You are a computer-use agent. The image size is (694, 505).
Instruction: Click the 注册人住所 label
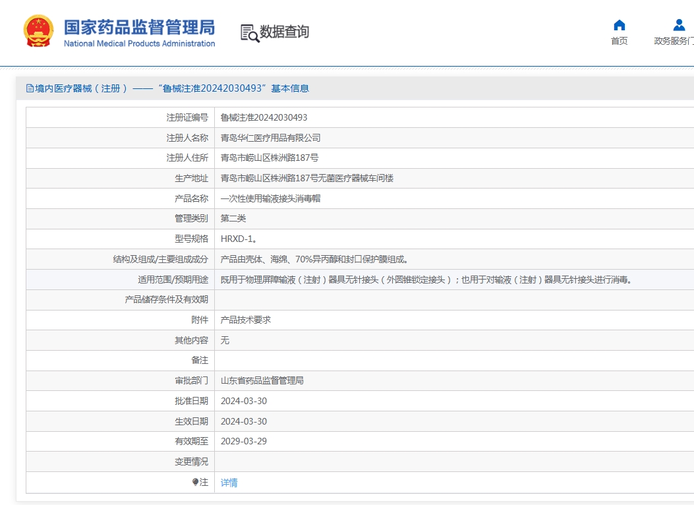[x=187, y=158]
